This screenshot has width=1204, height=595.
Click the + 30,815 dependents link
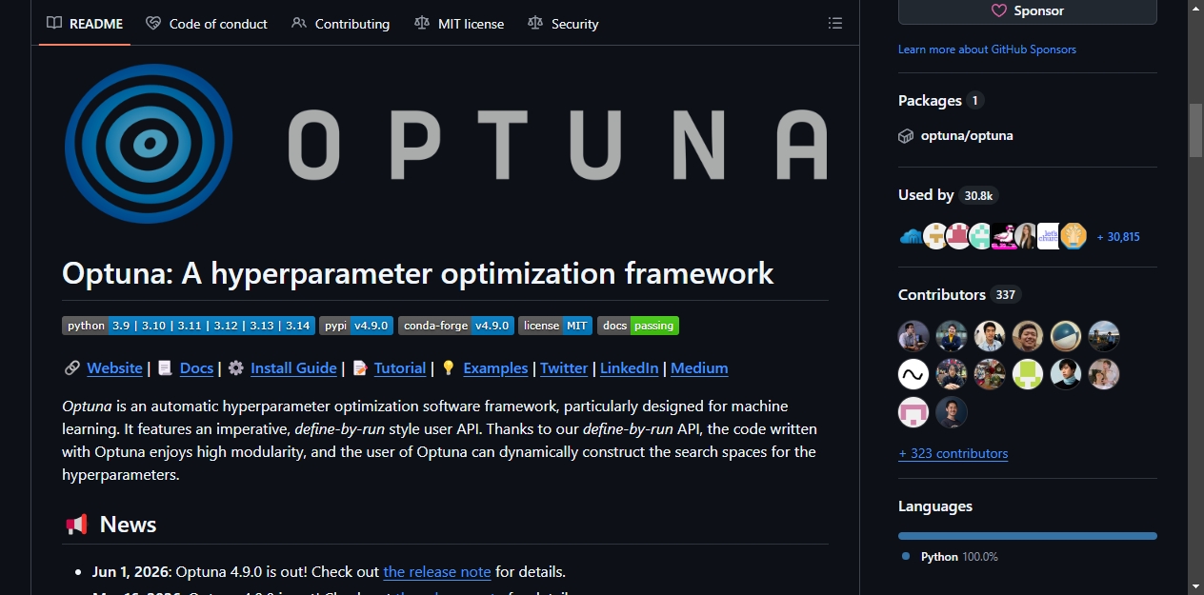tap(1118, 236)
